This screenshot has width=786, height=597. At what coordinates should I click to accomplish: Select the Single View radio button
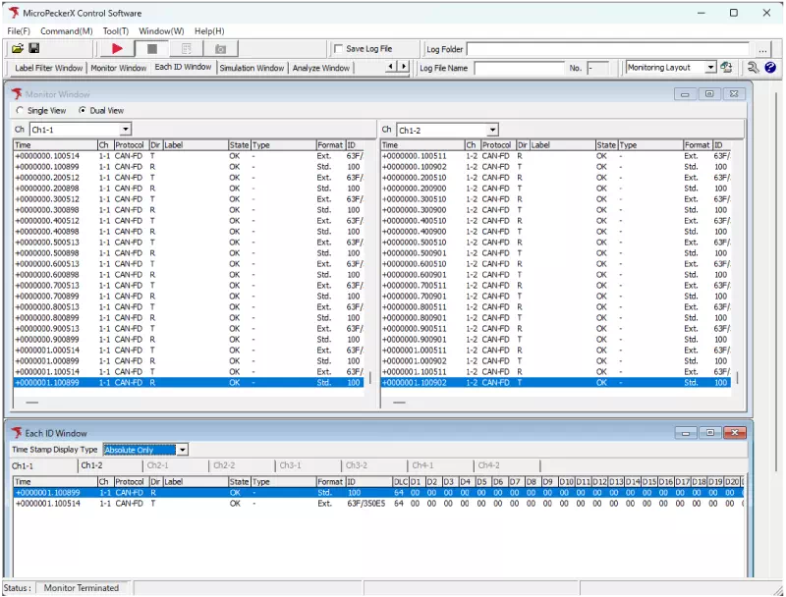22,111
